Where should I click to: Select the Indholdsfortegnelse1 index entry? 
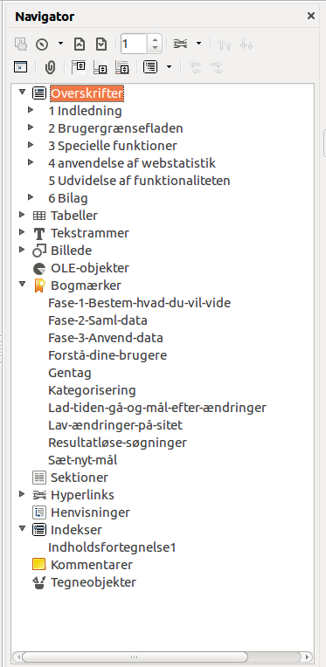click(x=112, y=547)
